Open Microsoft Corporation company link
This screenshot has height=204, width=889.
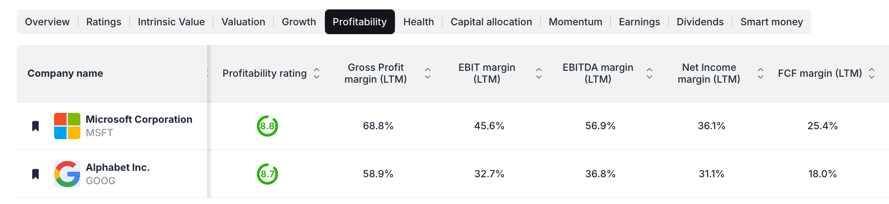139,119
